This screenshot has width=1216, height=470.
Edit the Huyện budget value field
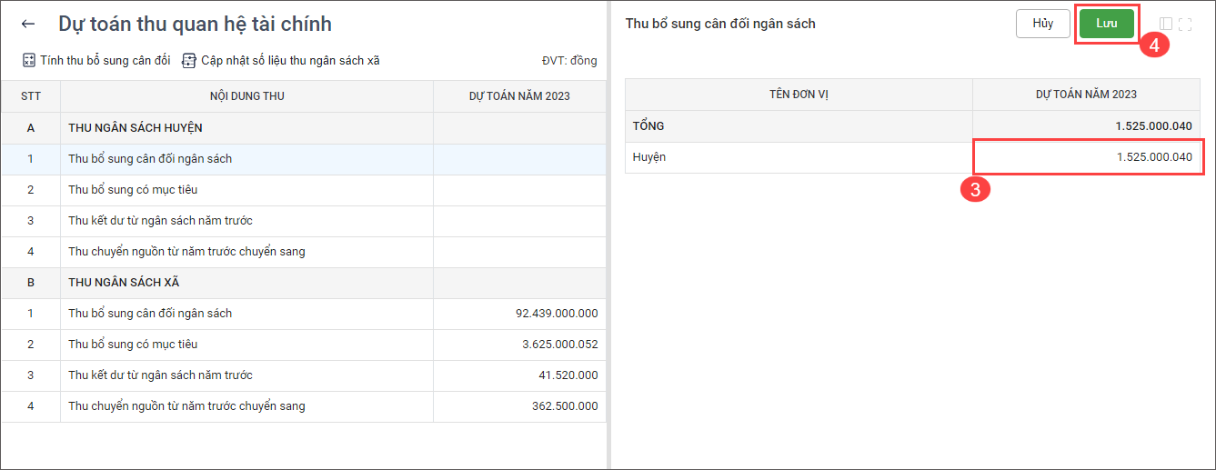pos(1088,157)
